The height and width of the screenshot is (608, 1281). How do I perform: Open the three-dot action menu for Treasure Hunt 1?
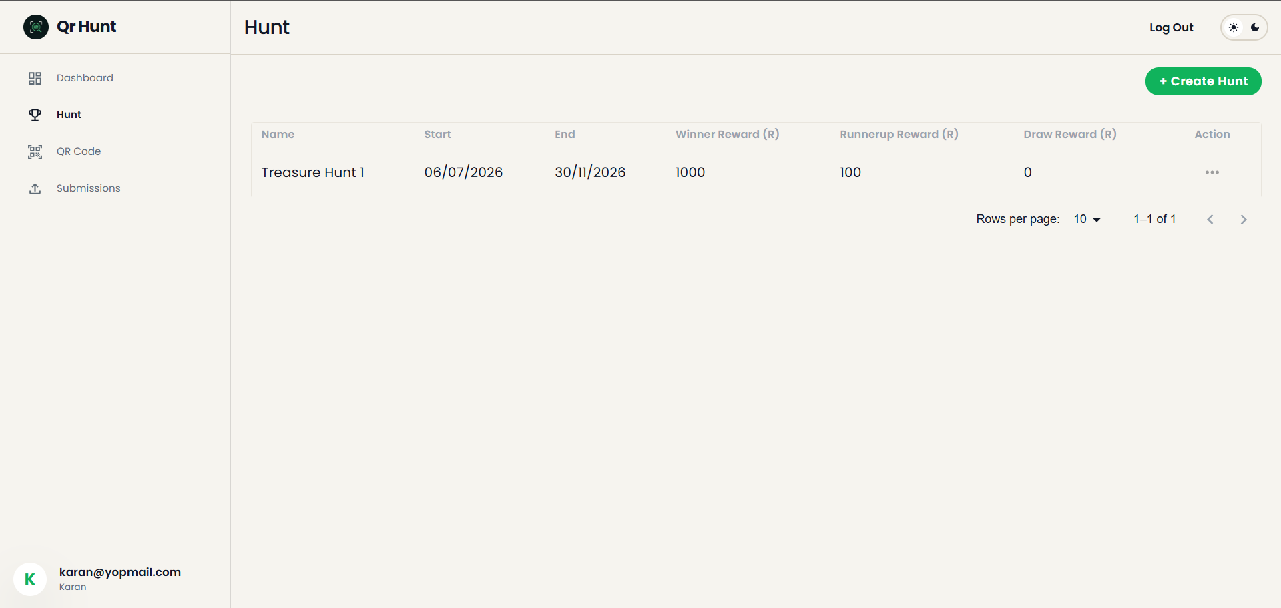tap(1212, 172)
